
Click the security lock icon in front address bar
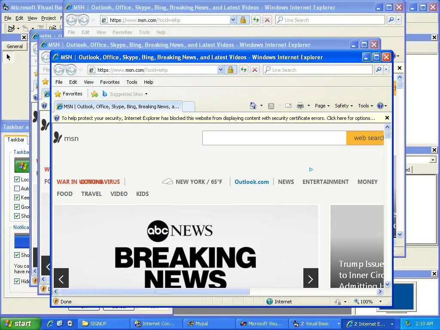[230, 70]
